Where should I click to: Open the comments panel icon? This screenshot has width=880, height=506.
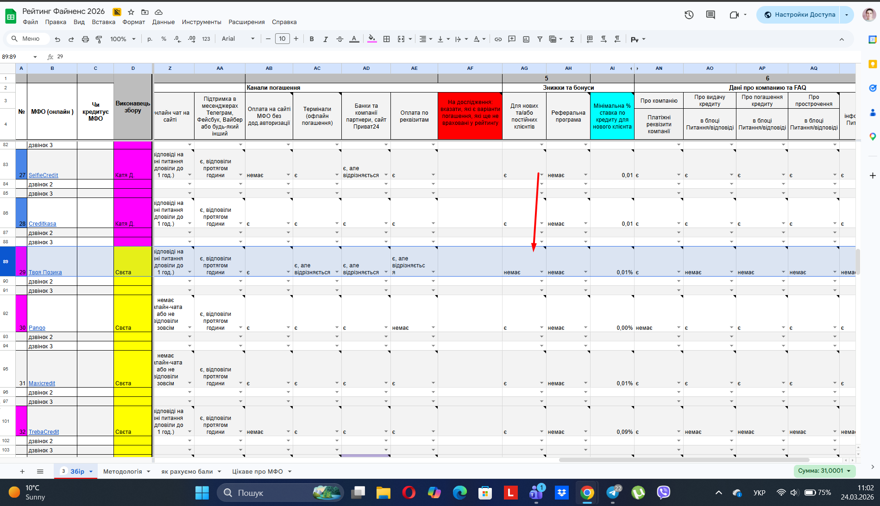[710, 15]
